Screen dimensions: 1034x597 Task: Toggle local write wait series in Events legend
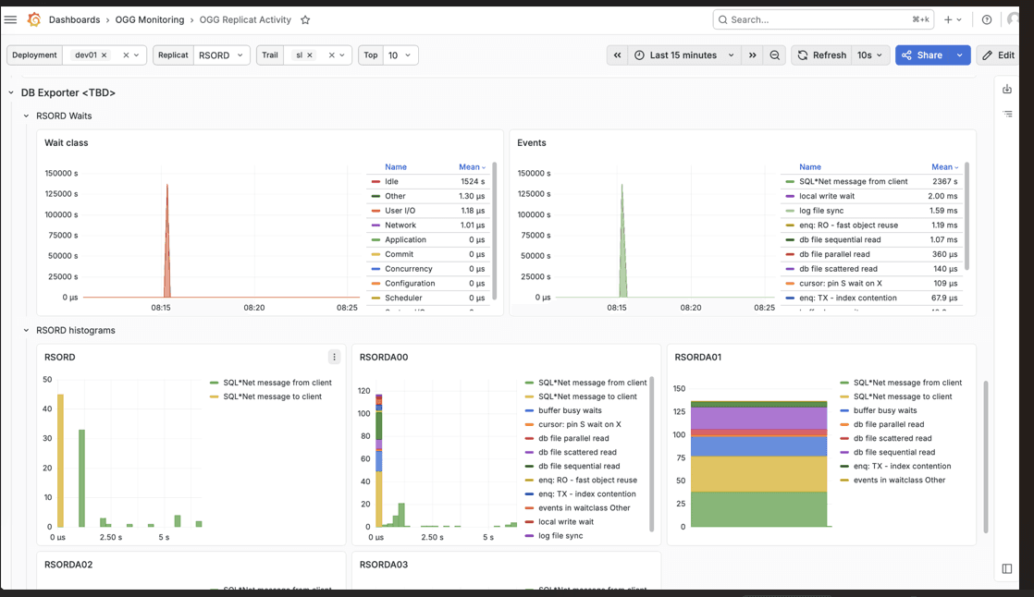tap(827, 196)
